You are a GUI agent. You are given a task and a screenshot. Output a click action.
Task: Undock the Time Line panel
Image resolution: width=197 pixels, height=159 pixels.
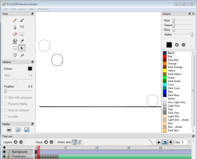pyautogui.click(x=193, y=136)
